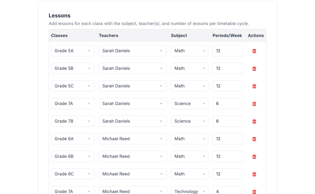315x194 pixels.
Task: Select the Periods/Week field showing 6 for Grade 7A
Action: pos(228,104)
